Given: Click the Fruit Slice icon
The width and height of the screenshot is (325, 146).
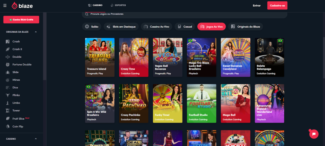Looking at the screenshot, I should click(x=8, y=119).
